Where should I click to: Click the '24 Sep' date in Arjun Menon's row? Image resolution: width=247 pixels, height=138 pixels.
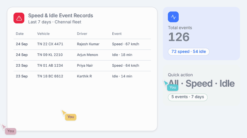tap(22, 55)
